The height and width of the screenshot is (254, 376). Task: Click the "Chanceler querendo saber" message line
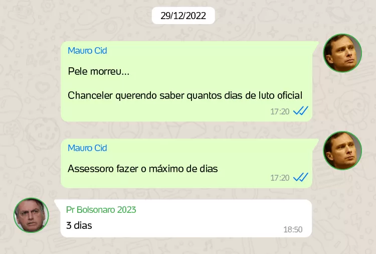pyautogui.click(x=185, y=95)
